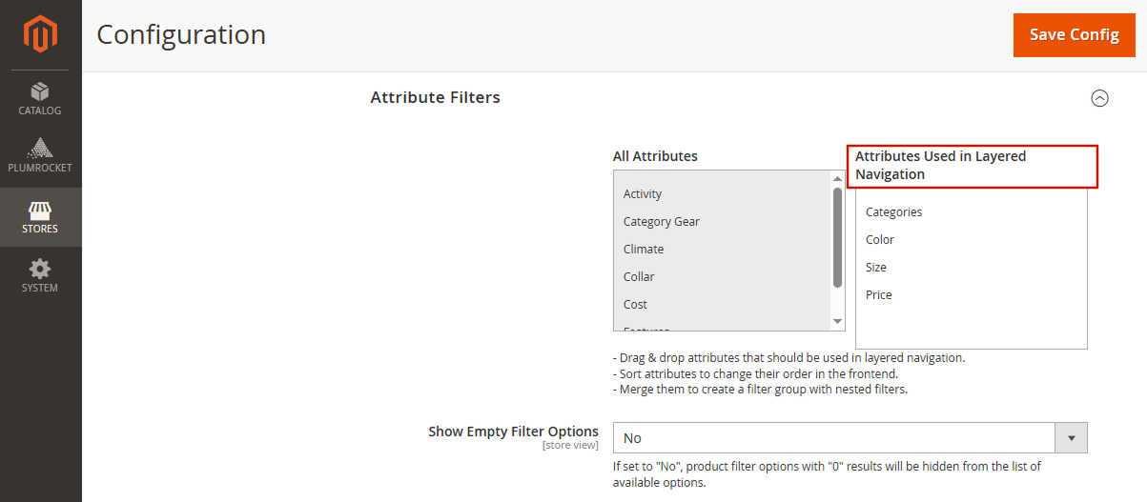
Task: Select Categories in layered navigation list
Action: pos(893,212)
